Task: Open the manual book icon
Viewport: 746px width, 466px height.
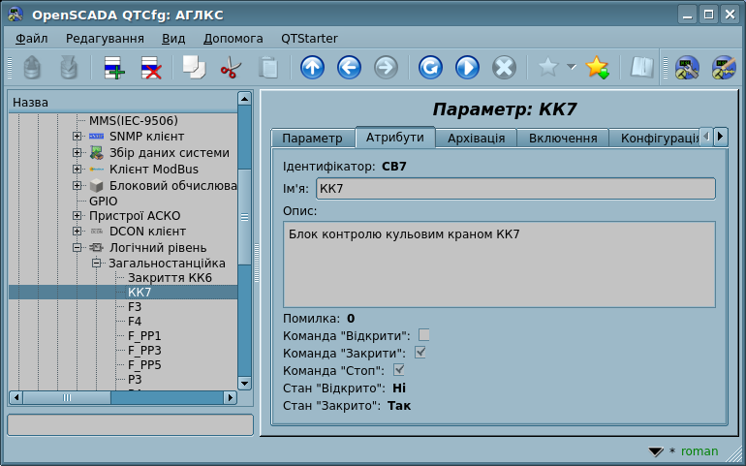Action: click(641, 68)
